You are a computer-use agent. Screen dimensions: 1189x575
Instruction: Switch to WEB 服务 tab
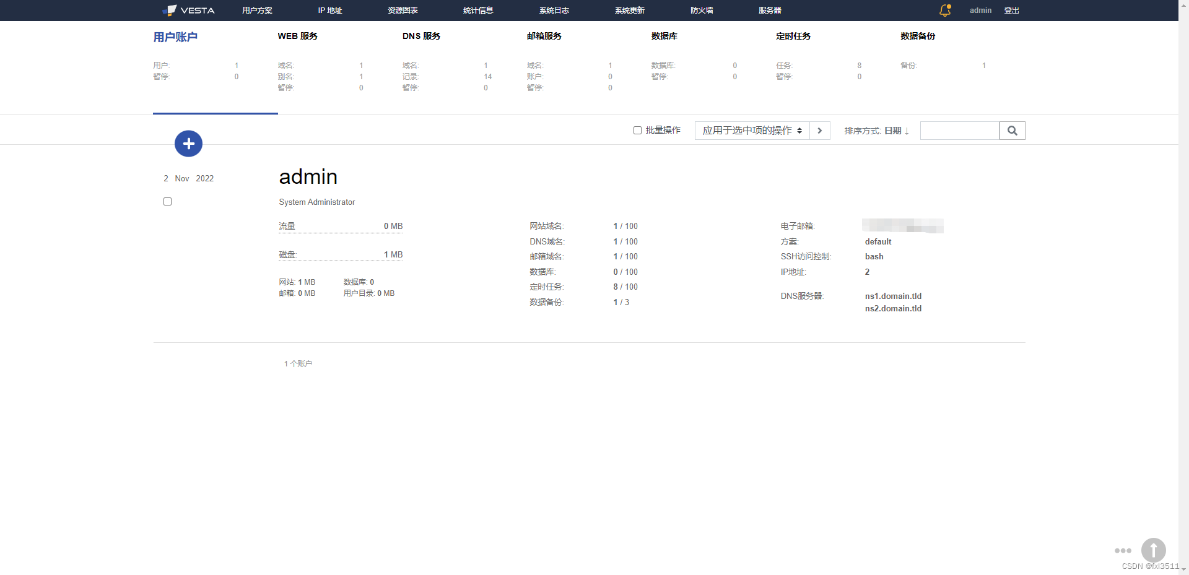click(298, 36)
